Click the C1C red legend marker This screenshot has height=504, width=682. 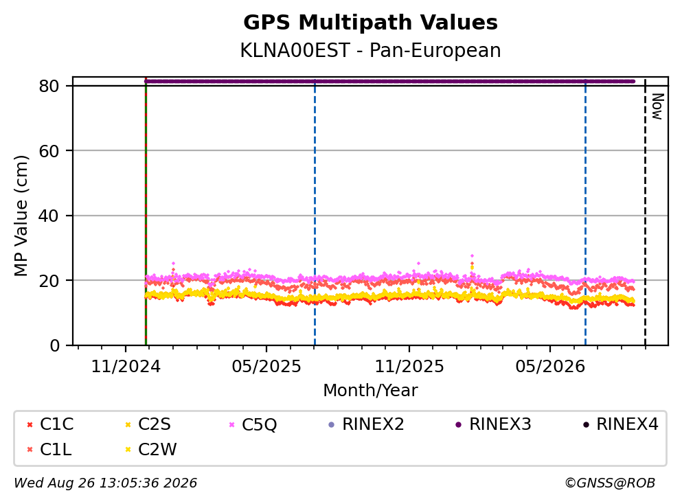pyautogui.click(x=30, y=424)
